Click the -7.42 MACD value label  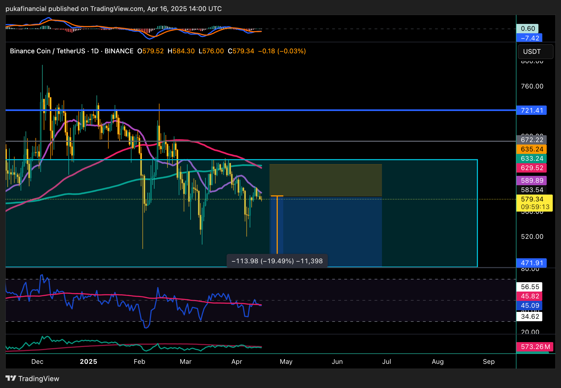tap(529, 38)
